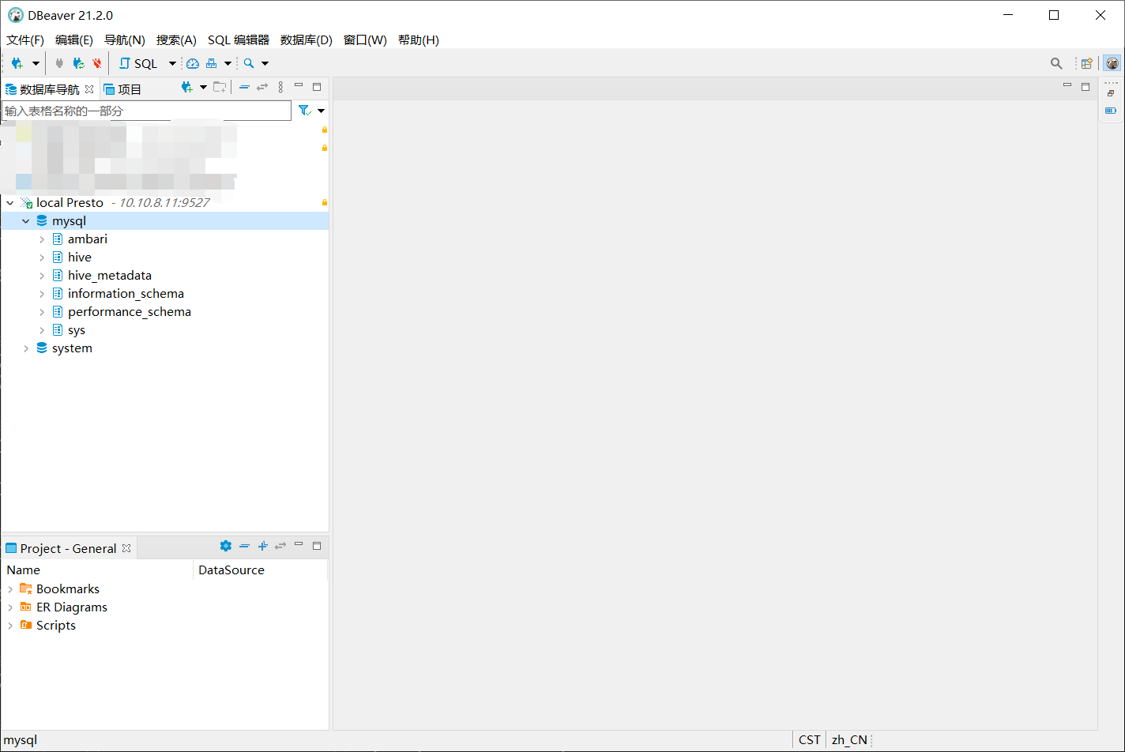Screen dimensions: 1125x752
Task: Collapse the mysql catalog node
Action: click(26, 221)
